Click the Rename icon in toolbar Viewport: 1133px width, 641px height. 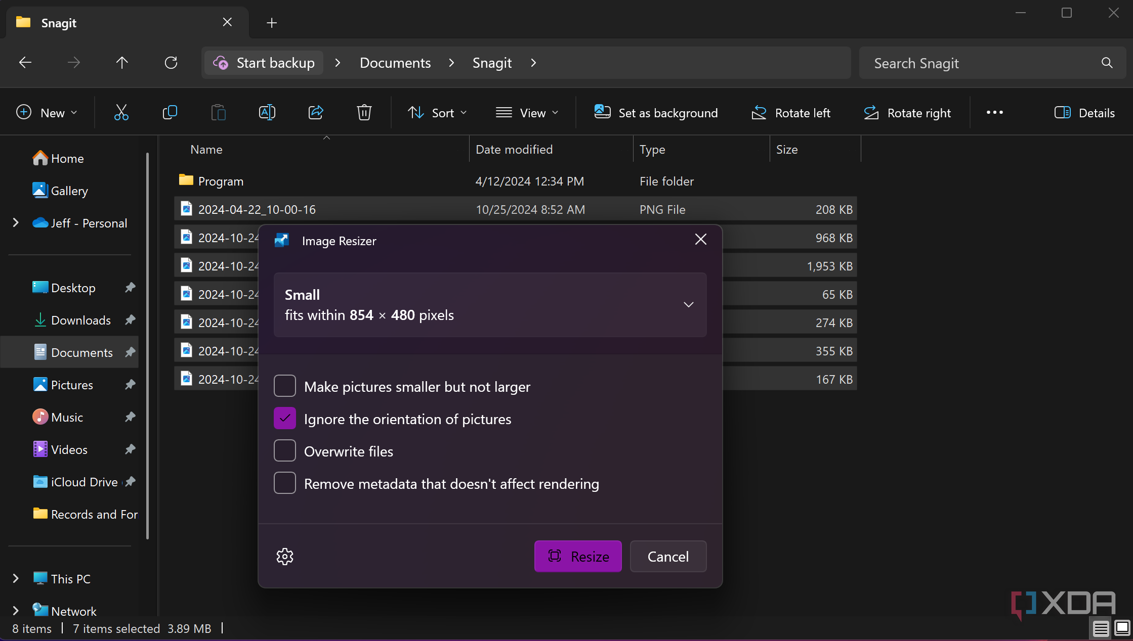point(267,112)
